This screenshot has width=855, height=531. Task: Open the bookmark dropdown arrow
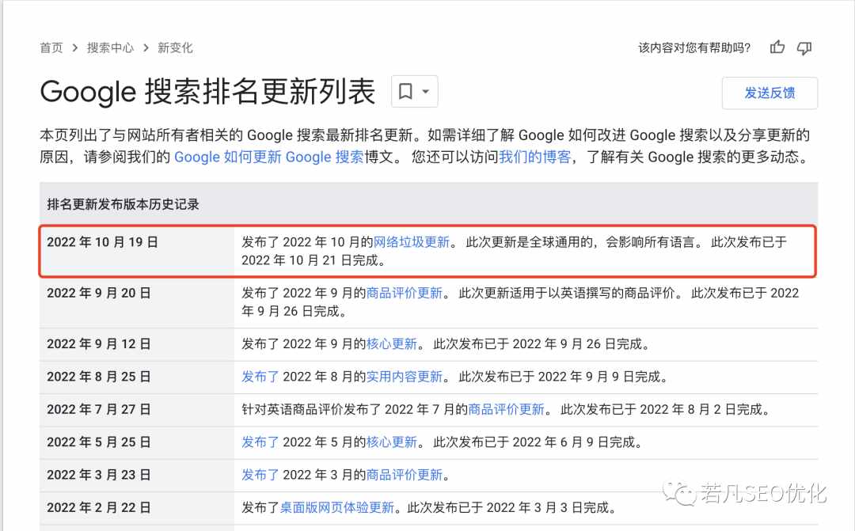(x=426, y=91)
